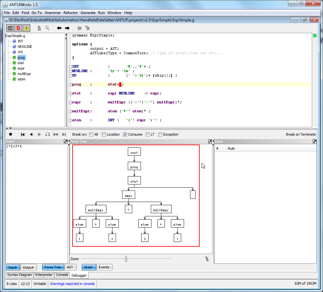
Task: Detach the Parse Tree panel
Action: (x=210, y=141)
